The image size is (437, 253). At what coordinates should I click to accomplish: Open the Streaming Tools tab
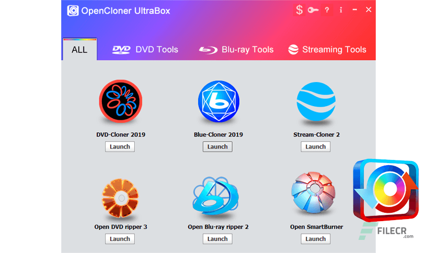[x=327, y=50]
